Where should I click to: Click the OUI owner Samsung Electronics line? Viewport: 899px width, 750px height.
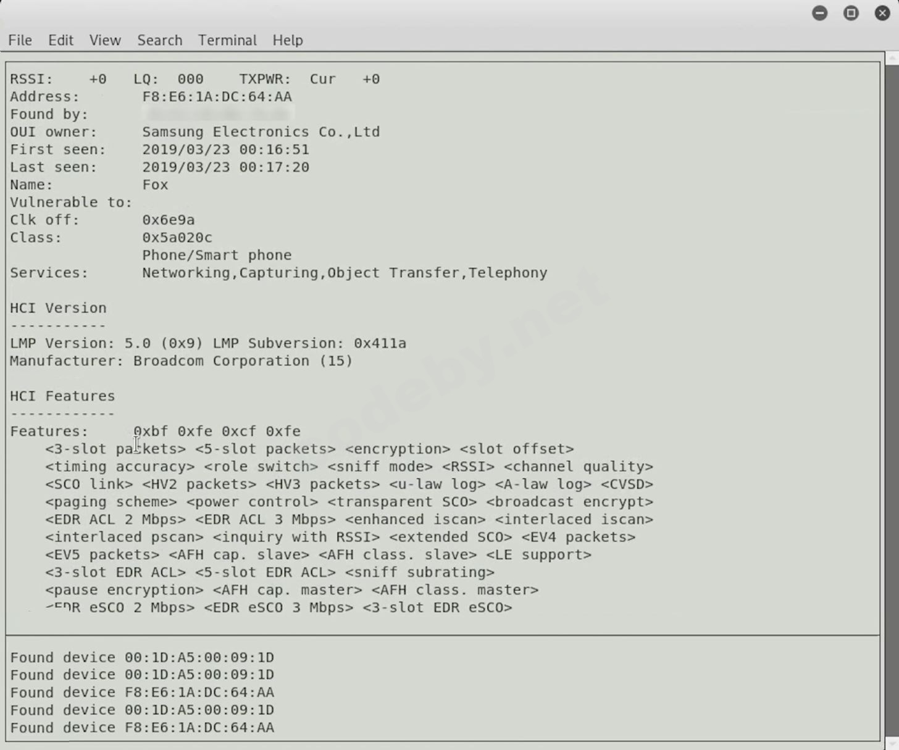point(261,131)
